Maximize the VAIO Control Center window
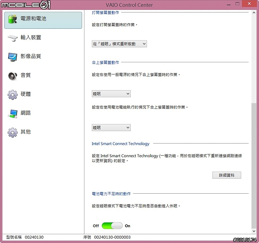The width and height of the screenshot is (259, 243). pos(238,4)
